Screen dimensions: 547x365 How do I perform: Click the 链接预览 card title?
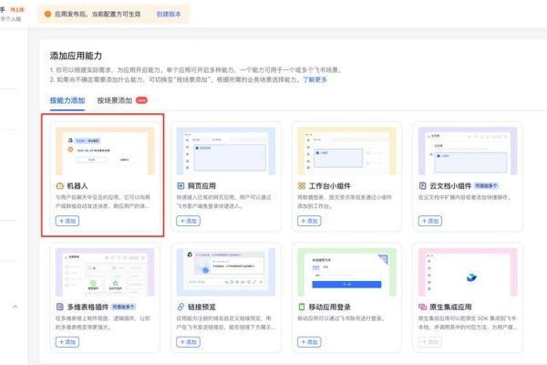pyautogui.click(x=201, y=307)
